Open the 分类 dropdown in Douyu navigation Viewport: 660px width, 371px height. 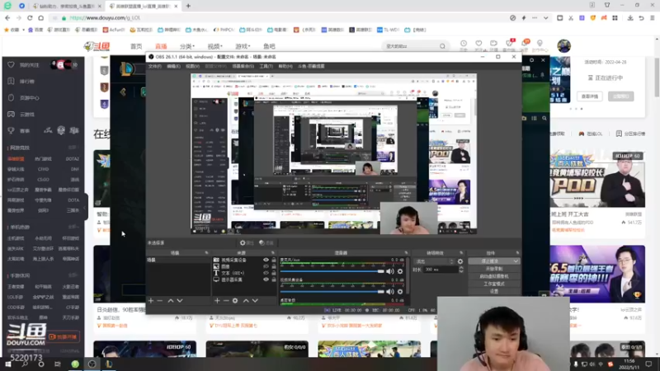coord(187,46)
